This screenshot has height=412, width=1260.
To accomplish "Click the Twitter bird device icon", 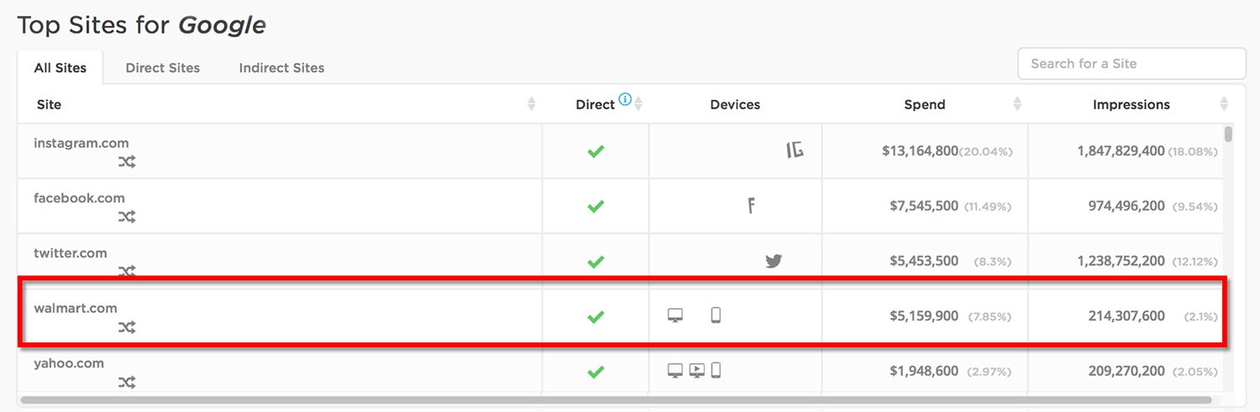I will [774, 261].
